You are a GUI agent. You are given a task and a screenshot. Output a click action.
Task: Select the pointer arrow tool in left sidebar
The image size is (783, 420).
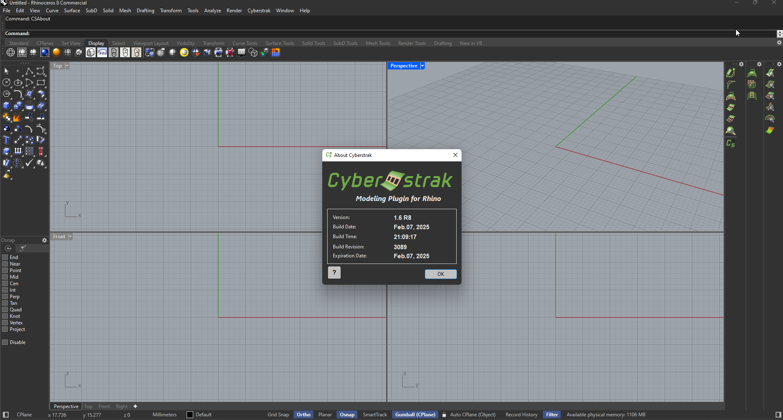(x=7, y=71)
